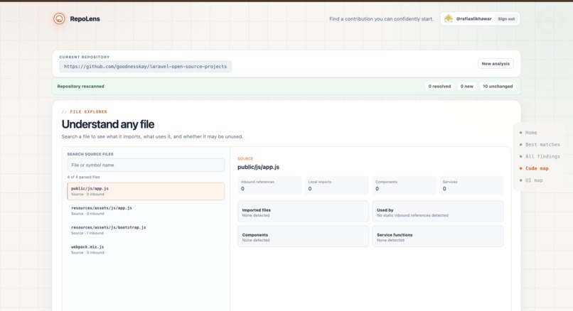Screen dimensions: 573x311
Task: Select resources/assets/js/bootstrap.js file
Action: click(x=146, y=230)
